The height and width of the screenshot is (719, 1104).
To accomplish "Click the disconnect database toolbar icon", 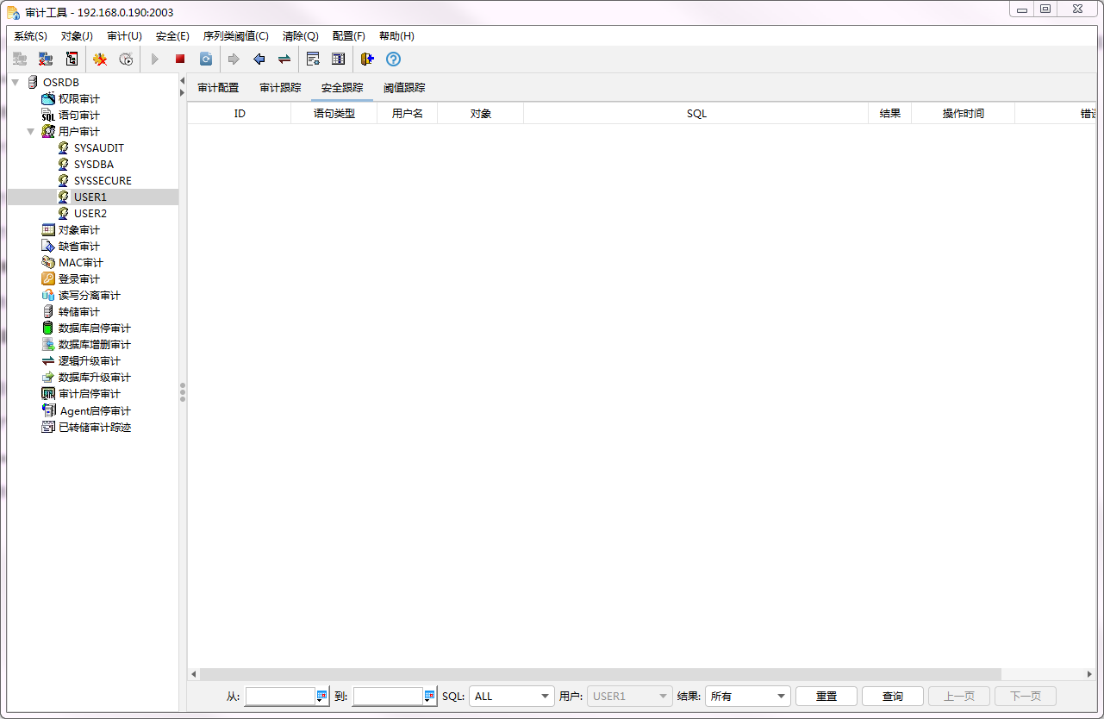I will click(x=46, y=59).
